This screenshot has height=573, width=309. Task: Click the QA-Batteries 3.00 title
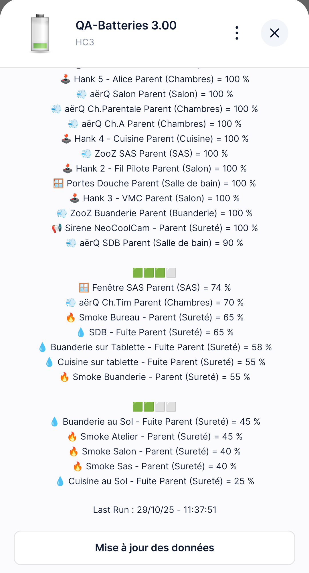[x=126, y=25]
